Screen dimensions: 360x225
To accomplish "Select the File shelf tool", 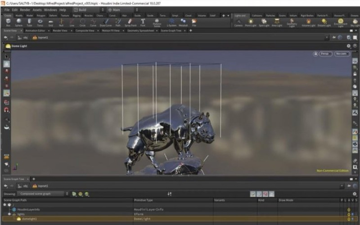I will [x=194, y=22].
